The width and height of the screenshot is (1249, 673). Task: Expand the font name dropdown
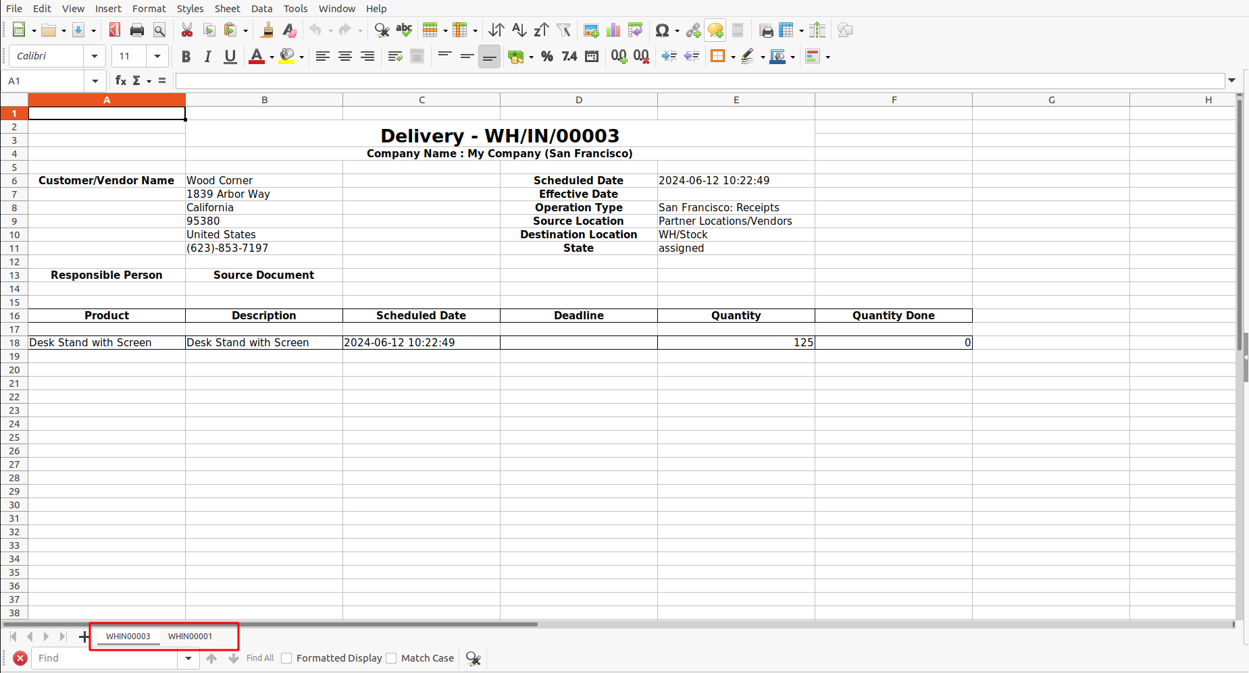click(x=95, y=57)
